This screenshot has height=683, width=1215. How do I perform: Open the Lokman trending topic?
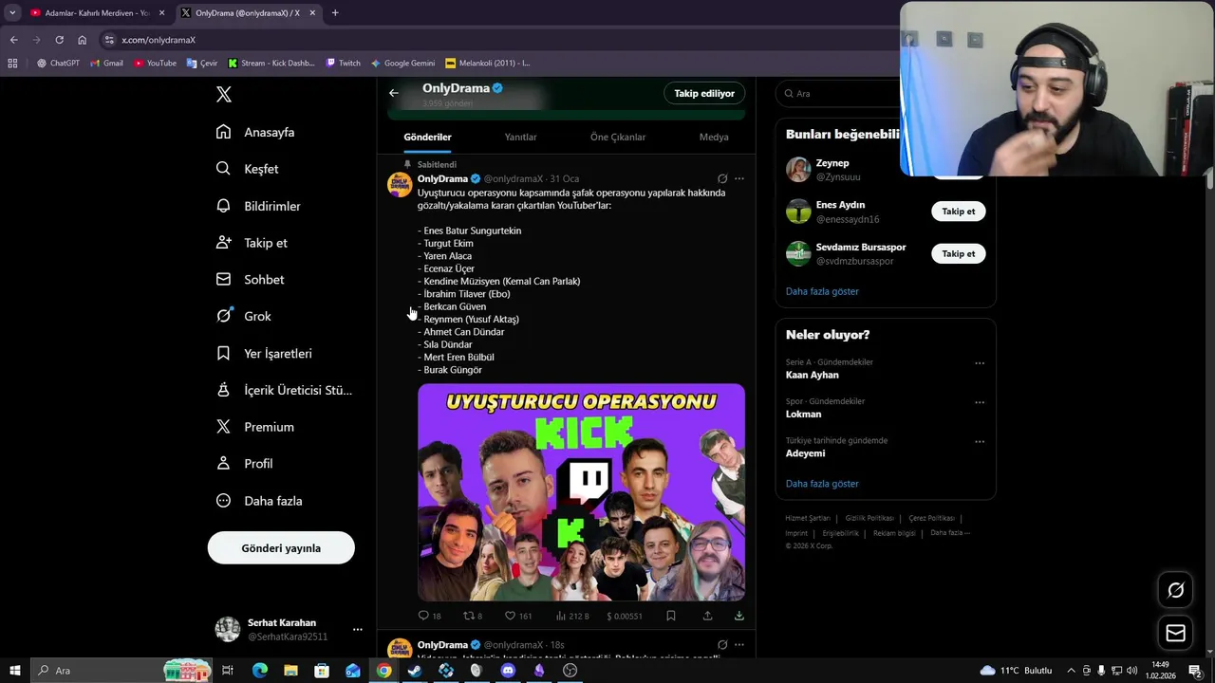coord(803,414)
